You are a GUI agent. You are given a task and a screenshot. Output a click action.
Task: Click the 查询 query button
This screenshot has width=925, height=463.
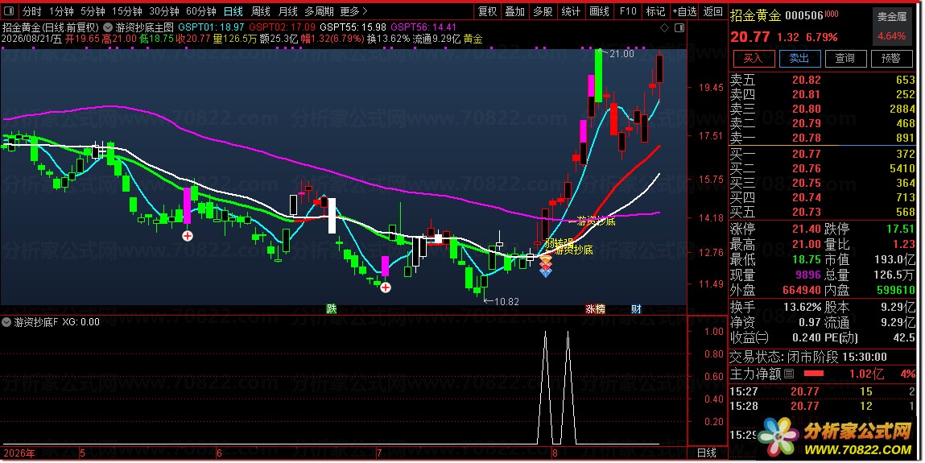pyautogui.click(x=844, y=59)
